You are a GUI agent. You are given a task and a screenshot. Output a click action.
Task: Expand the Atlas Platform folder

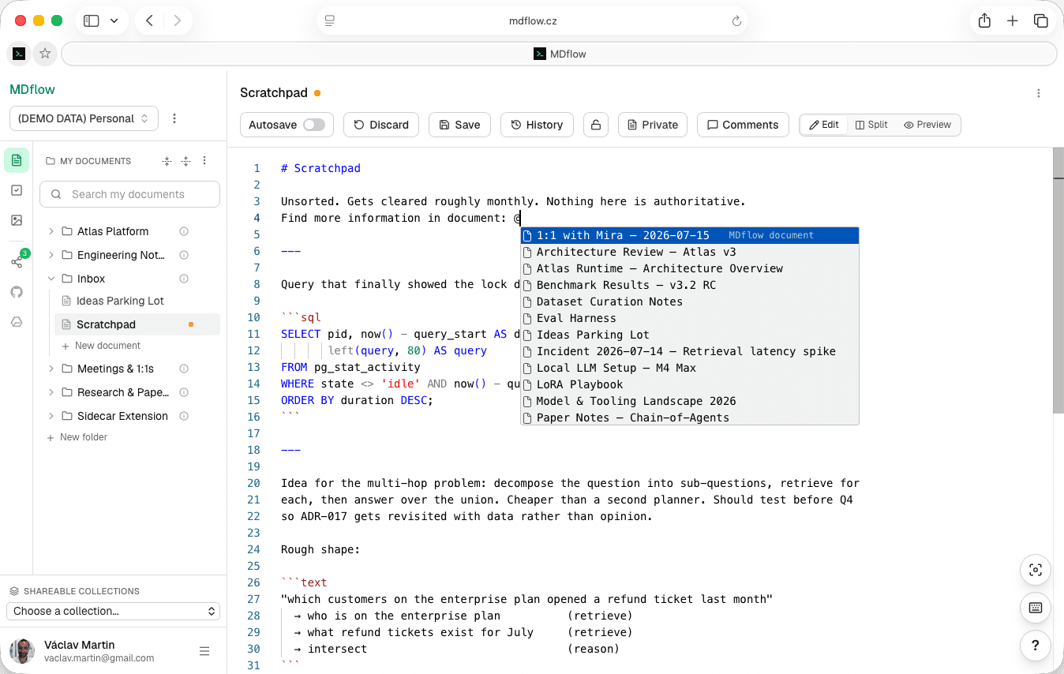[51, 231]
